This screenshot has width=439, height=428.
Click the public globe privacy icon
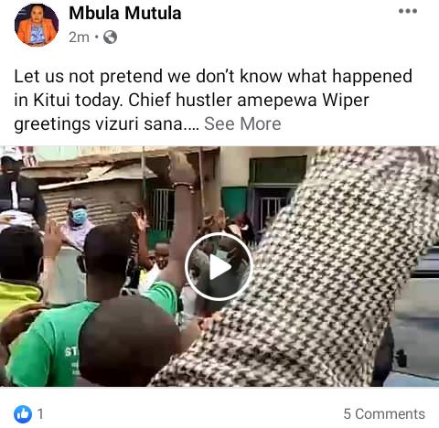tap(110, 37)
